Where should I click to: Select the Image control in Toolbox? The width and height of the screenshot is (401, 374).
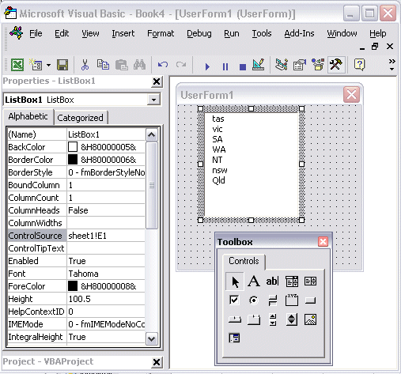[x=310, y=319]
